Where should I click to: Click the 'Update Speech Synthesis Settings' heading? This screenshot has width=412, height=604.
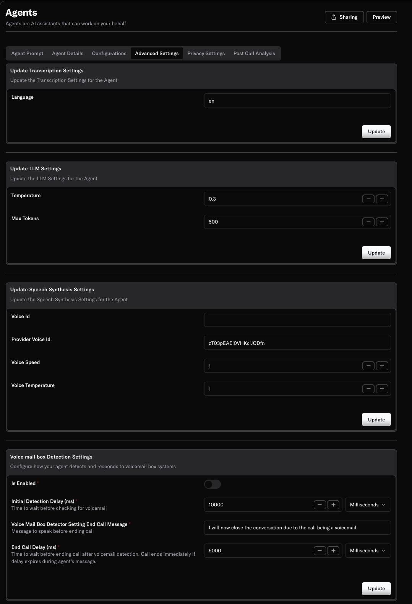click(52, 290)
